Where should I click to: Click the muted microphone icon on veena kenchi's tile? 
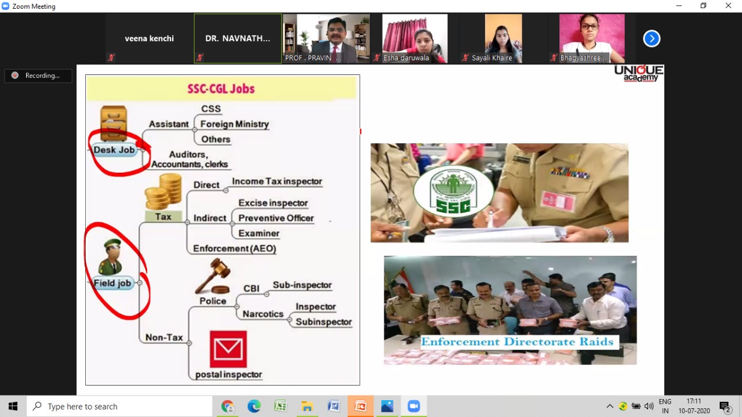pyautogui.click(x=111, y=57)
